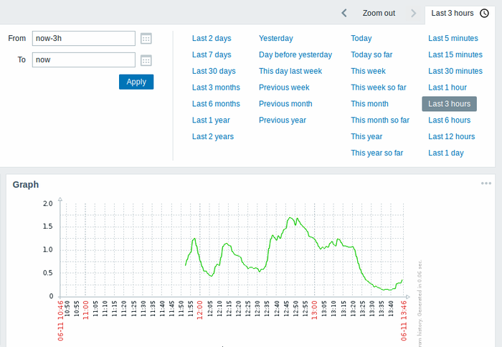Choose the Last 2 days range
Image resolution: width=502 pixels, height=347 pixels.
point(212,38)
